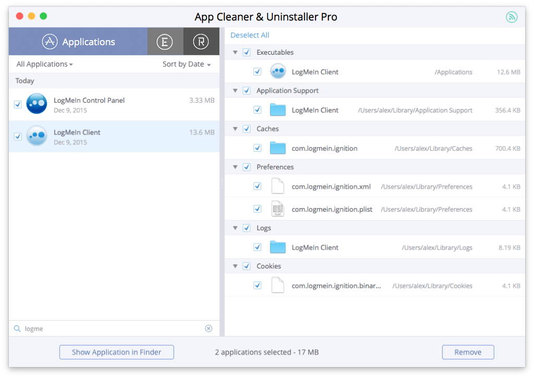Image resolution: width=534 pixels, height=378 pixels.
Task: Uncheck the com.logmein.ignition caches checkbox
Action: point(258,148)
